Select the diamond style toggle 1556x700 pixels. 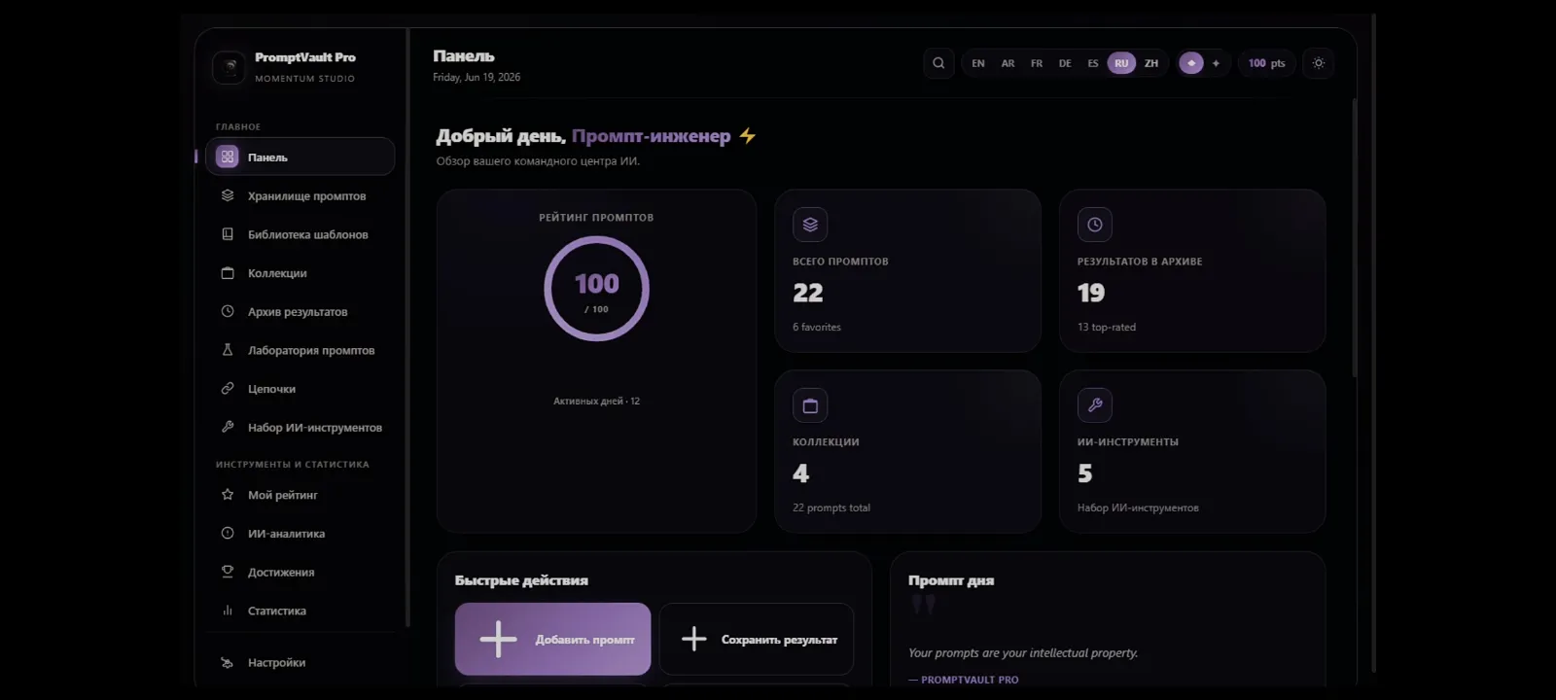1191,63
